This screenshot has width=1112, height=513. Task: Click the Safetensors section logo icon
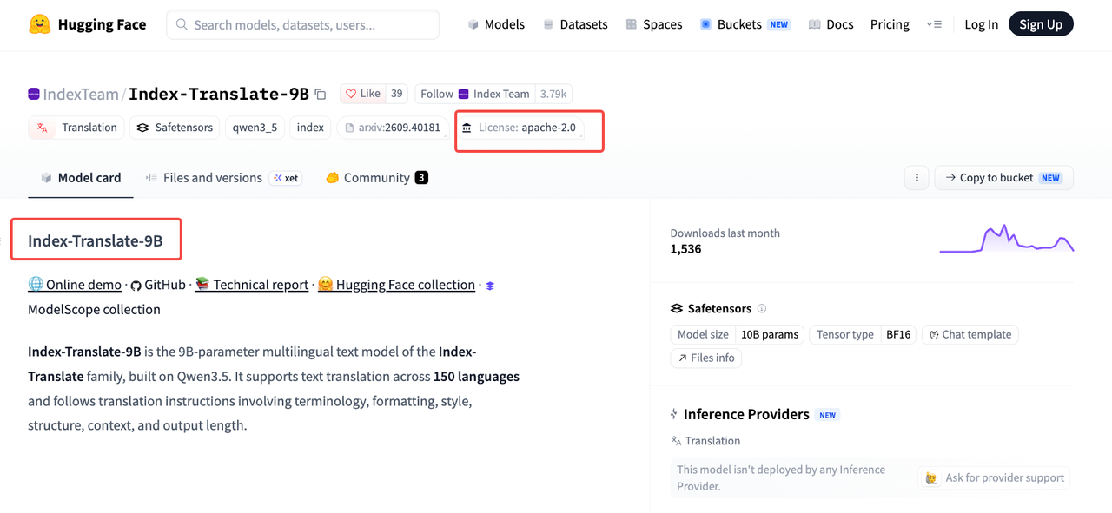677,308
